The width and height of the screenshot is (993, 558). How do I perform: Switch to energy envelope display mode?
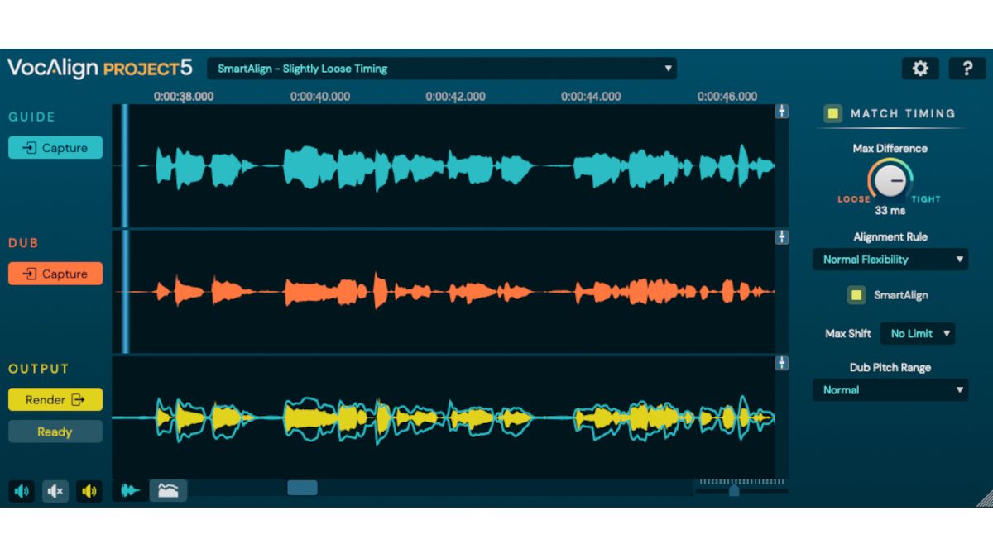tap(168, 490)
